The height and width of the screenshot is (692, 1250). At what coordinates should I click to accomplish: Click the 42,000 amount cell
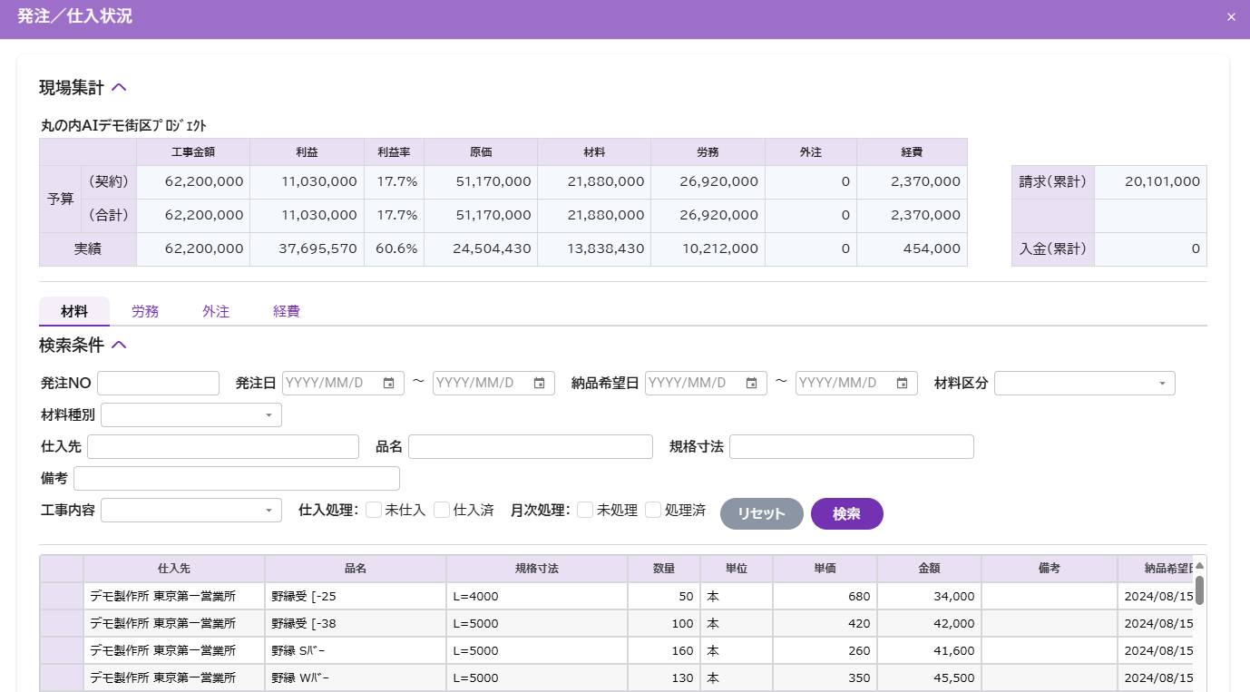930,624
